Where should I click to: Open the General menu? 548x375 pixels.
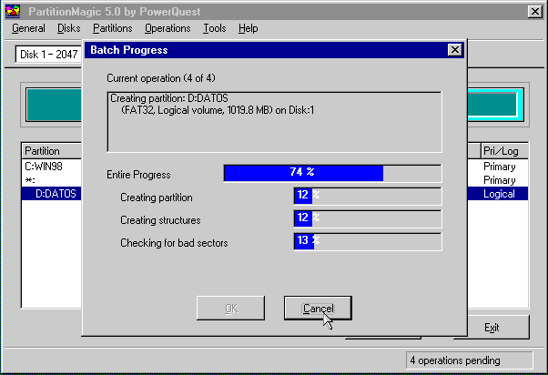[28, 28]
